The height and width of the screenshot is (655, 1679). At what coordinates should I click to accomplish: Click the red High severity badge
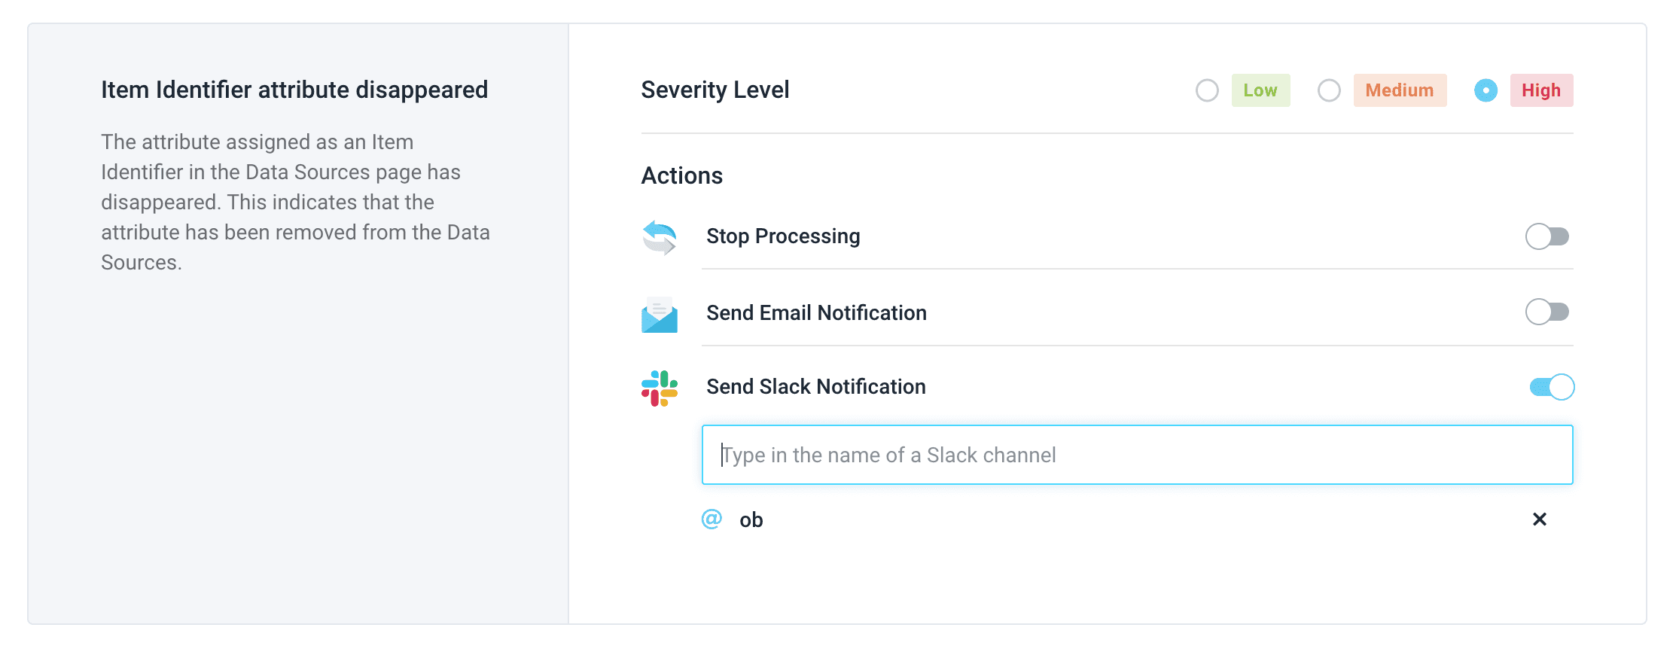click(x=1541, y=90)
